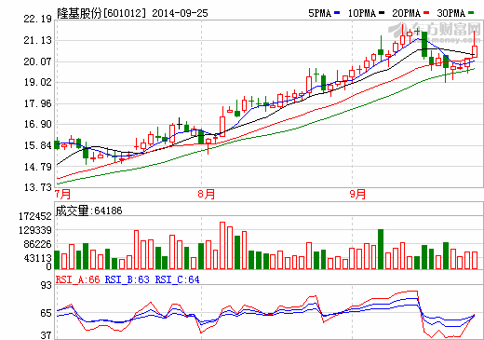Click the 5PMA legend label

tap(319, 13)
